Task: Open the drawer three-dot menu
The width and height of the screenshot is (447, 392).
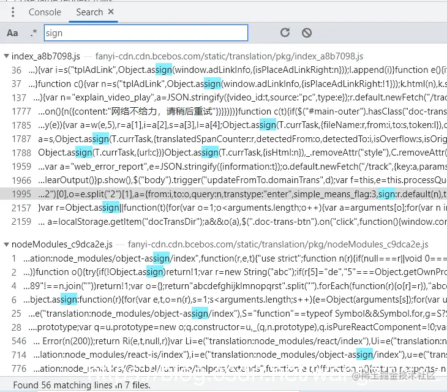Action: pos(13,12)
